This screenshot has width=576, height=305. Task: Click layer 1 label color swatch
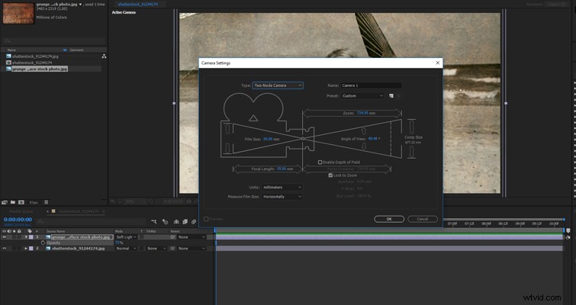[31, 237]
